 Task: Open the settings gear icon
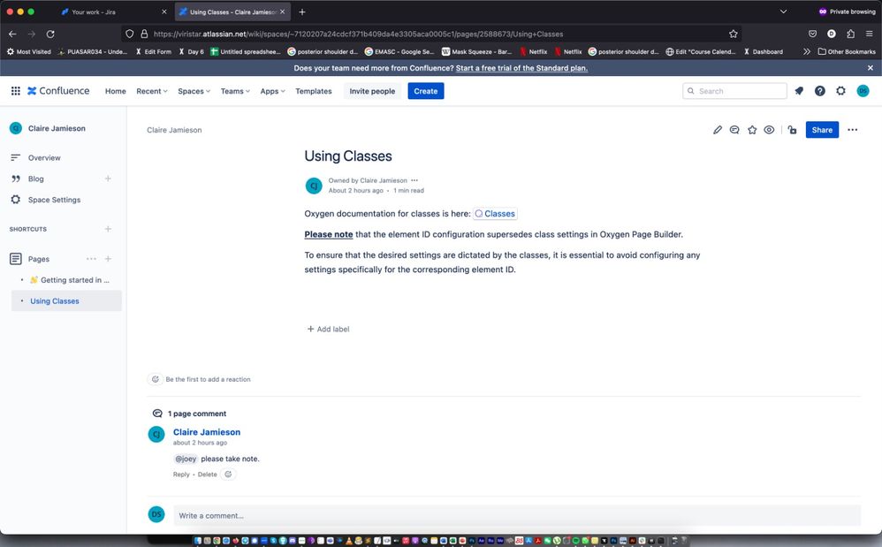(x=840, y=90)
